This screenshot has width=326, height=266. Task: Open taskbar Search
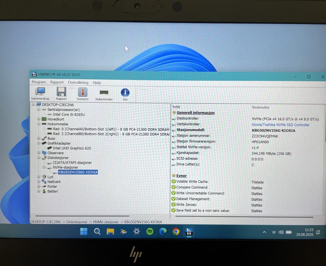coord(97,231)
